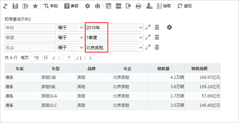Delete the 车企 filter row

(x=157, y=48)
